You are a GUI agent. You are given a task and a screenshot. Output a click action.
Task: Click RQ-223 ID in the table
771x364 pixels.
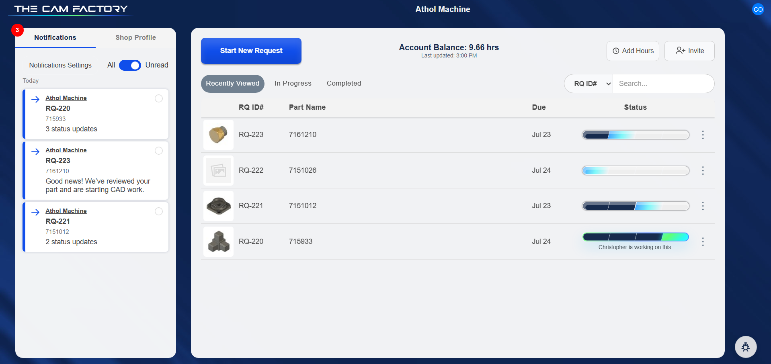point(251,135)
